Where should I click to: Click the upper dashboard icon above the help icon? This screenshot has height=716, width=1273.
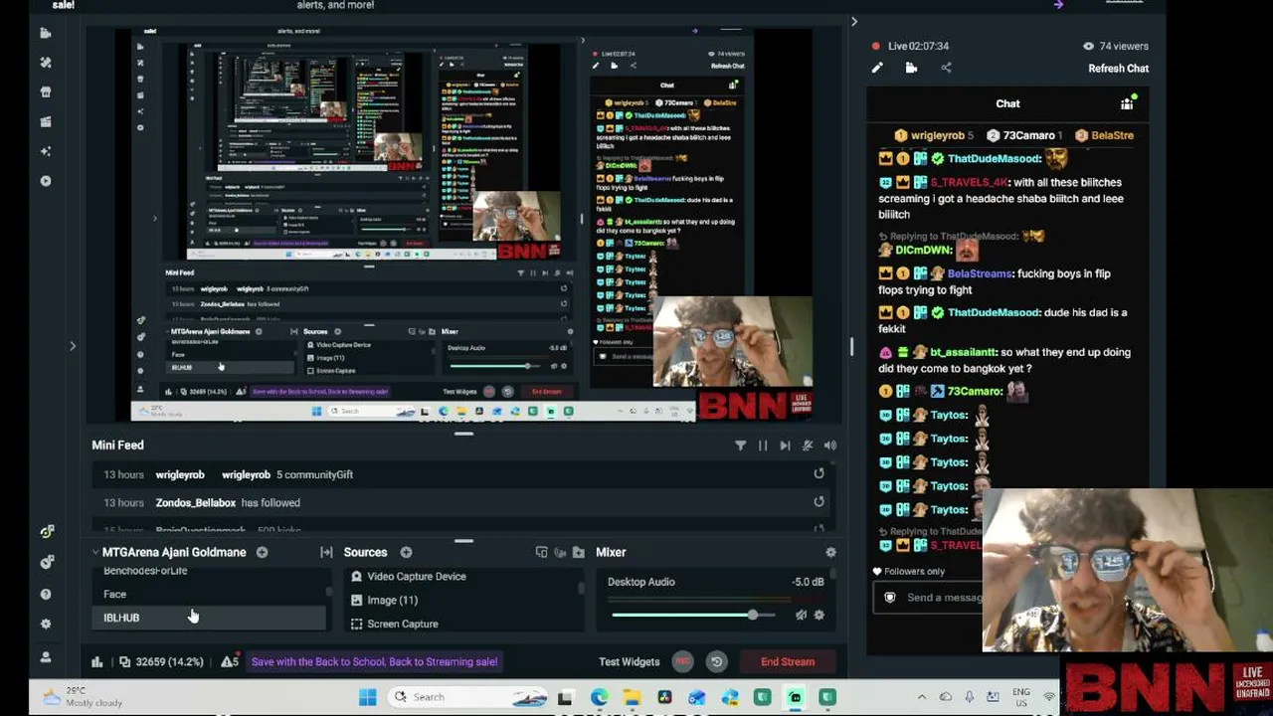(x=46, y=532)
